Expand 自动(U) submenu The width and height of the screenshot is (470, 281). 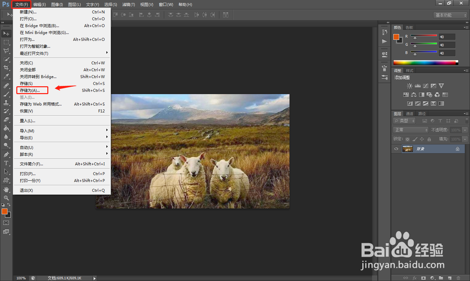click(x=62, y=147)
